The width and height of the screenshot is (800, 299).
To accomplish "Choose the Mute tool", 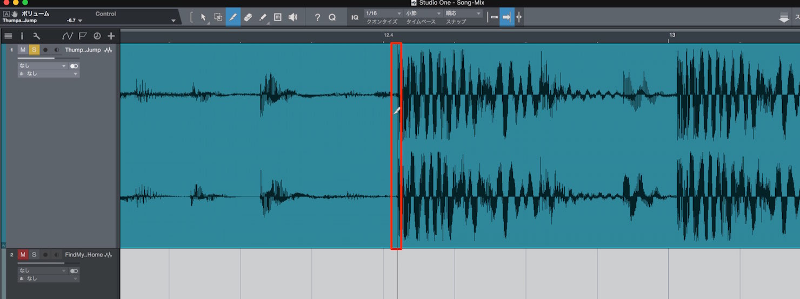I will coord(278,17).
